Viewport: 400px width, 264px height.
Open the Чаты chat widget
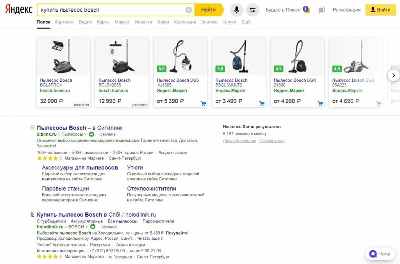point(380,254)
